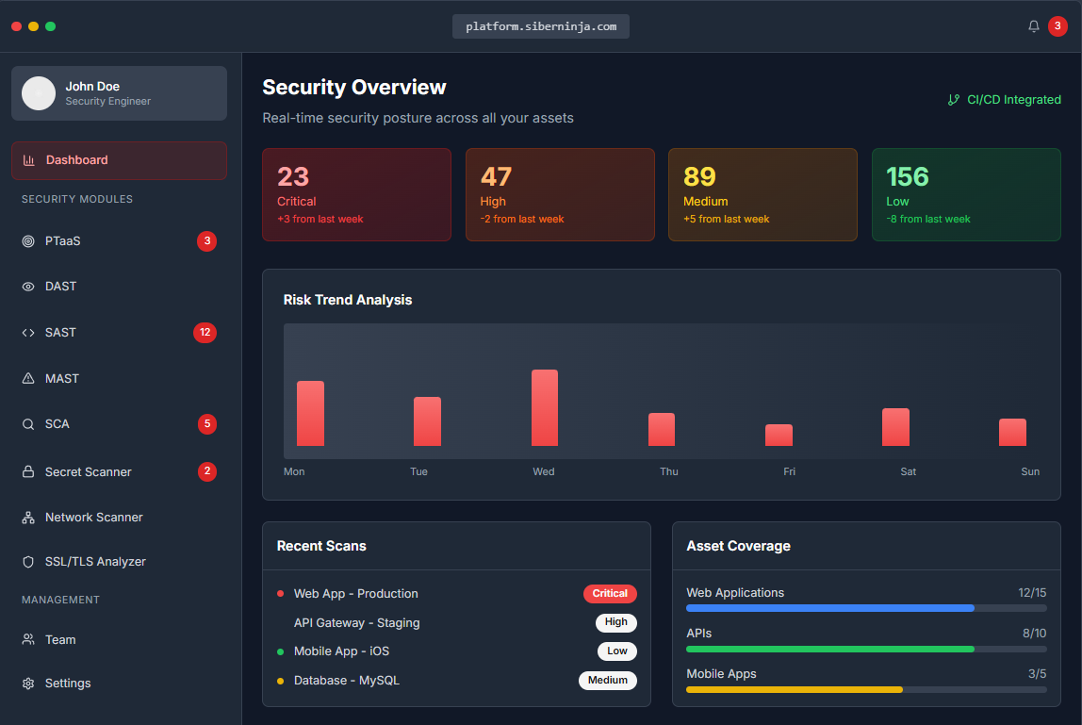Open the Critical vulnerabilities card
Image resolution: width=1082 pixels, height=725 pixels.
356,194
